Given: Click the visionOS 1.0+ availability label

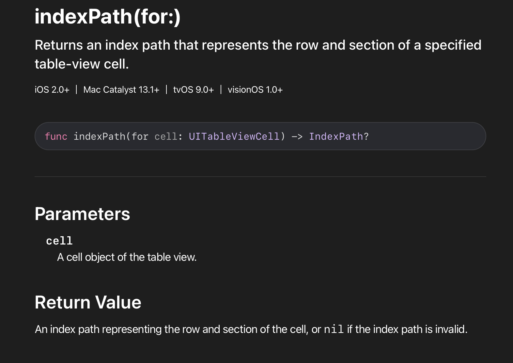Looking at the screenshot, I should (255, 90).
